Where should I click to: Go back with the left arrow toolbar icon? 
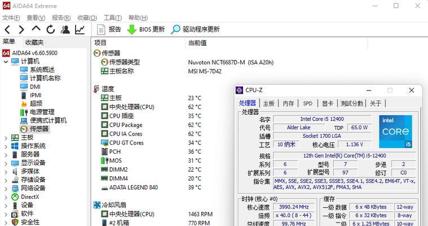click(7, 29)
